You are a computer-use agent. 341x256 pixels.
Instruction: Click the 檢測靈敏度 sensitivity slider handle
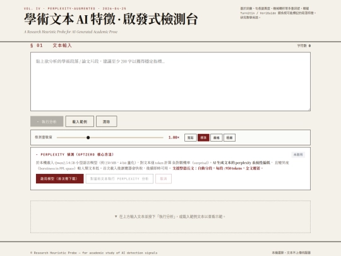coord(88,138)
